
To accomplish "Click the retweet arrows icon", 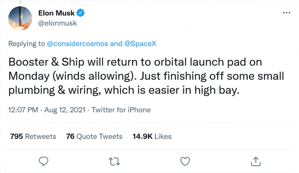I will click(x=114, y=161).
